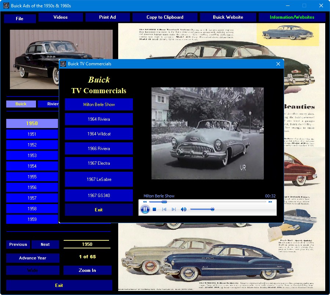Skip to next track in player
330x295 pixels.
[174, 210]
